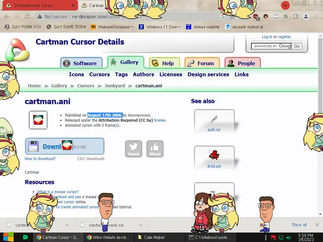The image size is (323, 242).
Task: Click the red dropdown circle in title bar
Action: 285,5
